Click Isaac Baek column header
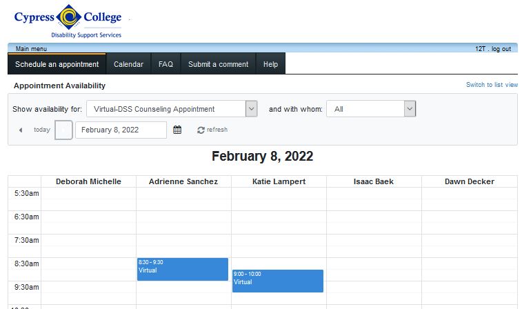Image resolution: width=522 pixels, height=309 pixels. (x=374, y=181)
